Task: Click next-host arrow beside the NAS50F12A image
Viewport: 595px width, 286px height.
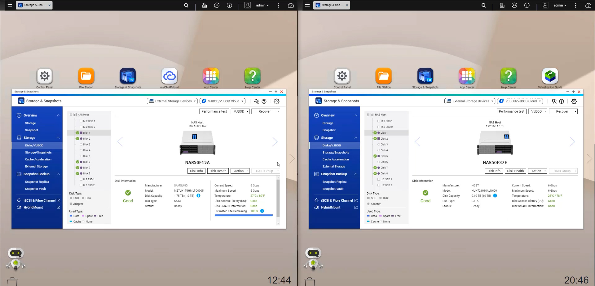Action: pos(275,142)
